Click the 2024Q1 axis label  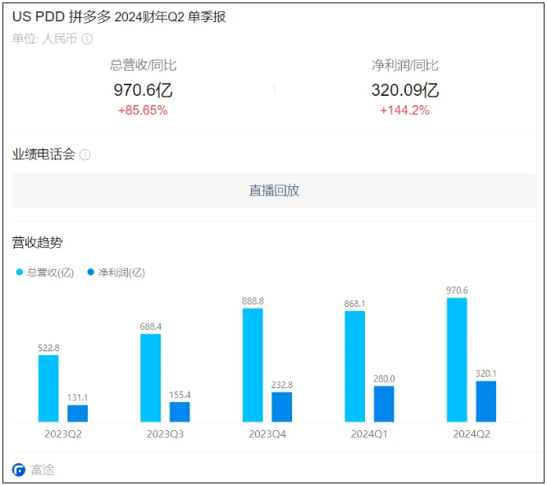369,434
